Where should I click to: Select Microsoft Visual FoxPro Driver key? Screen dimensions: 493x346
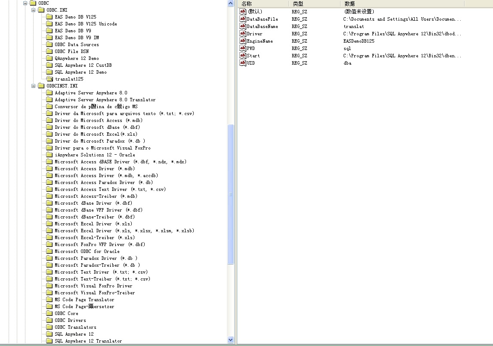[93, 286]
